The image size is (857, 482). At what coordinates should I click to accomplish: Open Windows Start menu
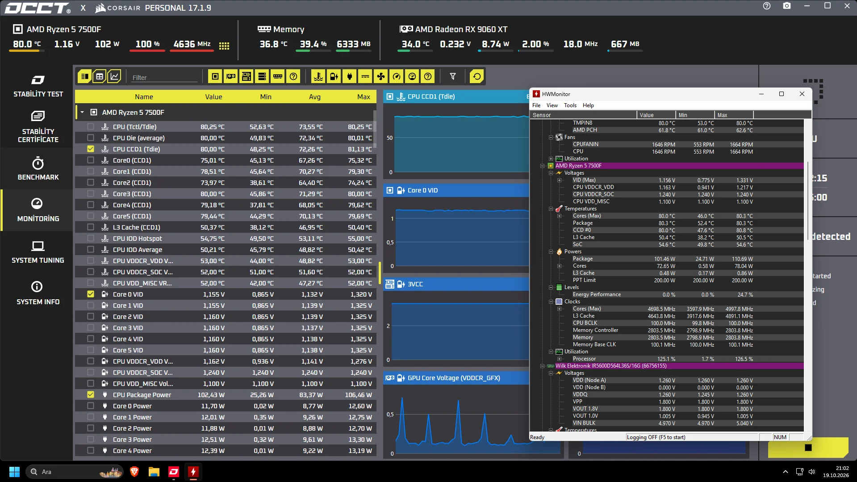(x=14, y=472)
